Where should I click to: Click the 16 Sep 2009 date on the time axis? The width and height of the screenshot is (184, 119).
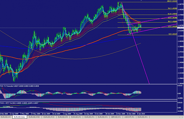click(x=88, y=114)
